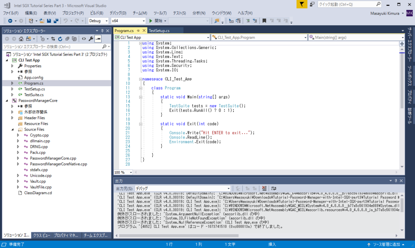
Task: Click the Home icon in Solution Explorer
Action: coord(21,39)
